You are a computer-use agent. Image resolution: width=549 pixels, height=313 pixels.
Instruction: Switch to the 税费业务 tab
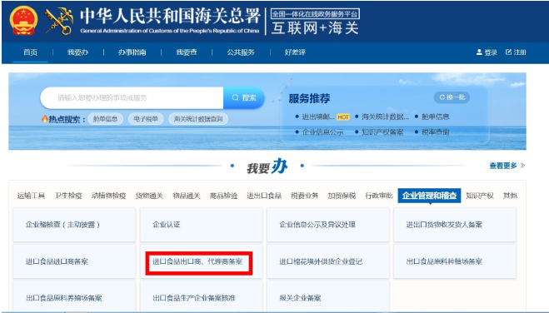pyautogui.click(x=305, y=196)
